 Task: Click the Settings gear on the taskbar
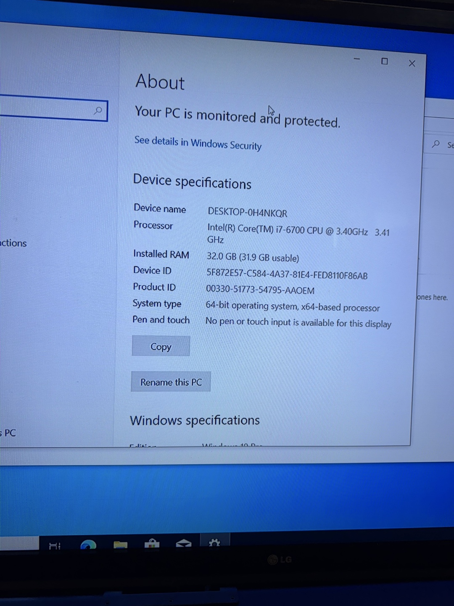coord(214,543)
